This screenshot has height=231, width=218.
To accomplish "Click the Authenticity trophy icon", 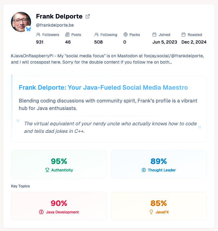I will [x=47, y=170].
